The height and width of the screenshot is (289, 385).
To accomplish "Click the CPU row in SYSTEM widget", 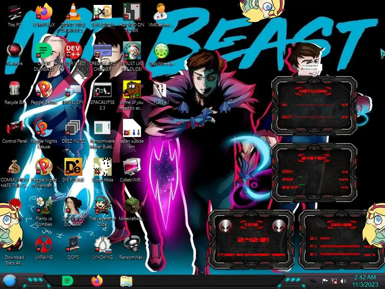I will pos(315,172).
